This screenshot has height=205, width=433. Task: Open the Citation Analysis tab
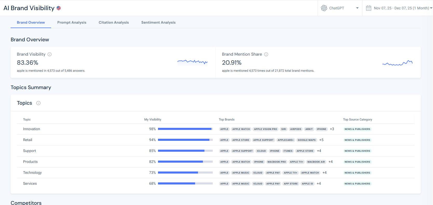click(114, 22)
